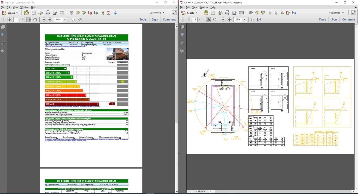358x194 pixels.
Task: Open Window menu in right Acrobat window
Action: click(x=204, y=7)
